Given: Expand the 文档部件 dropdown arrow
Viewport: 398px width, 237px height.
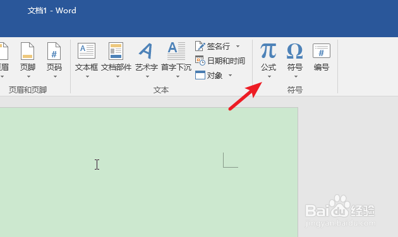Looking at the screenshot, I should 118,76.
